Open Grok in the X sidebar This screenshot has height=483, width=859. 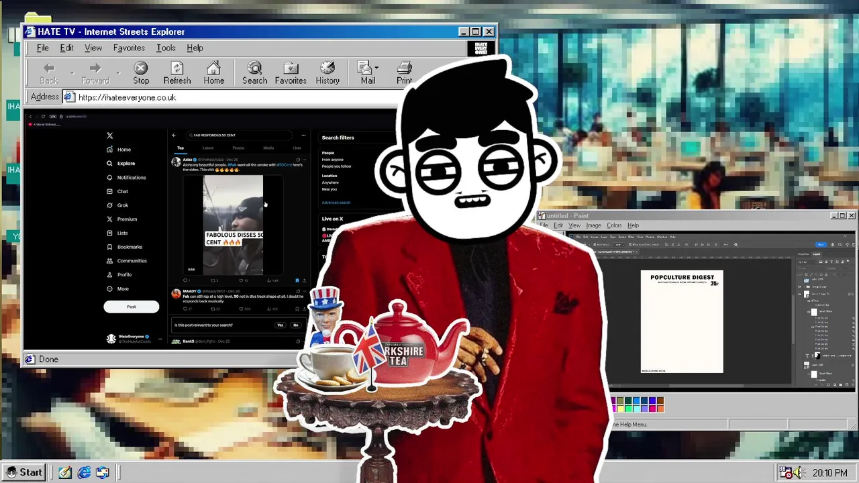(x=117, y=205)
